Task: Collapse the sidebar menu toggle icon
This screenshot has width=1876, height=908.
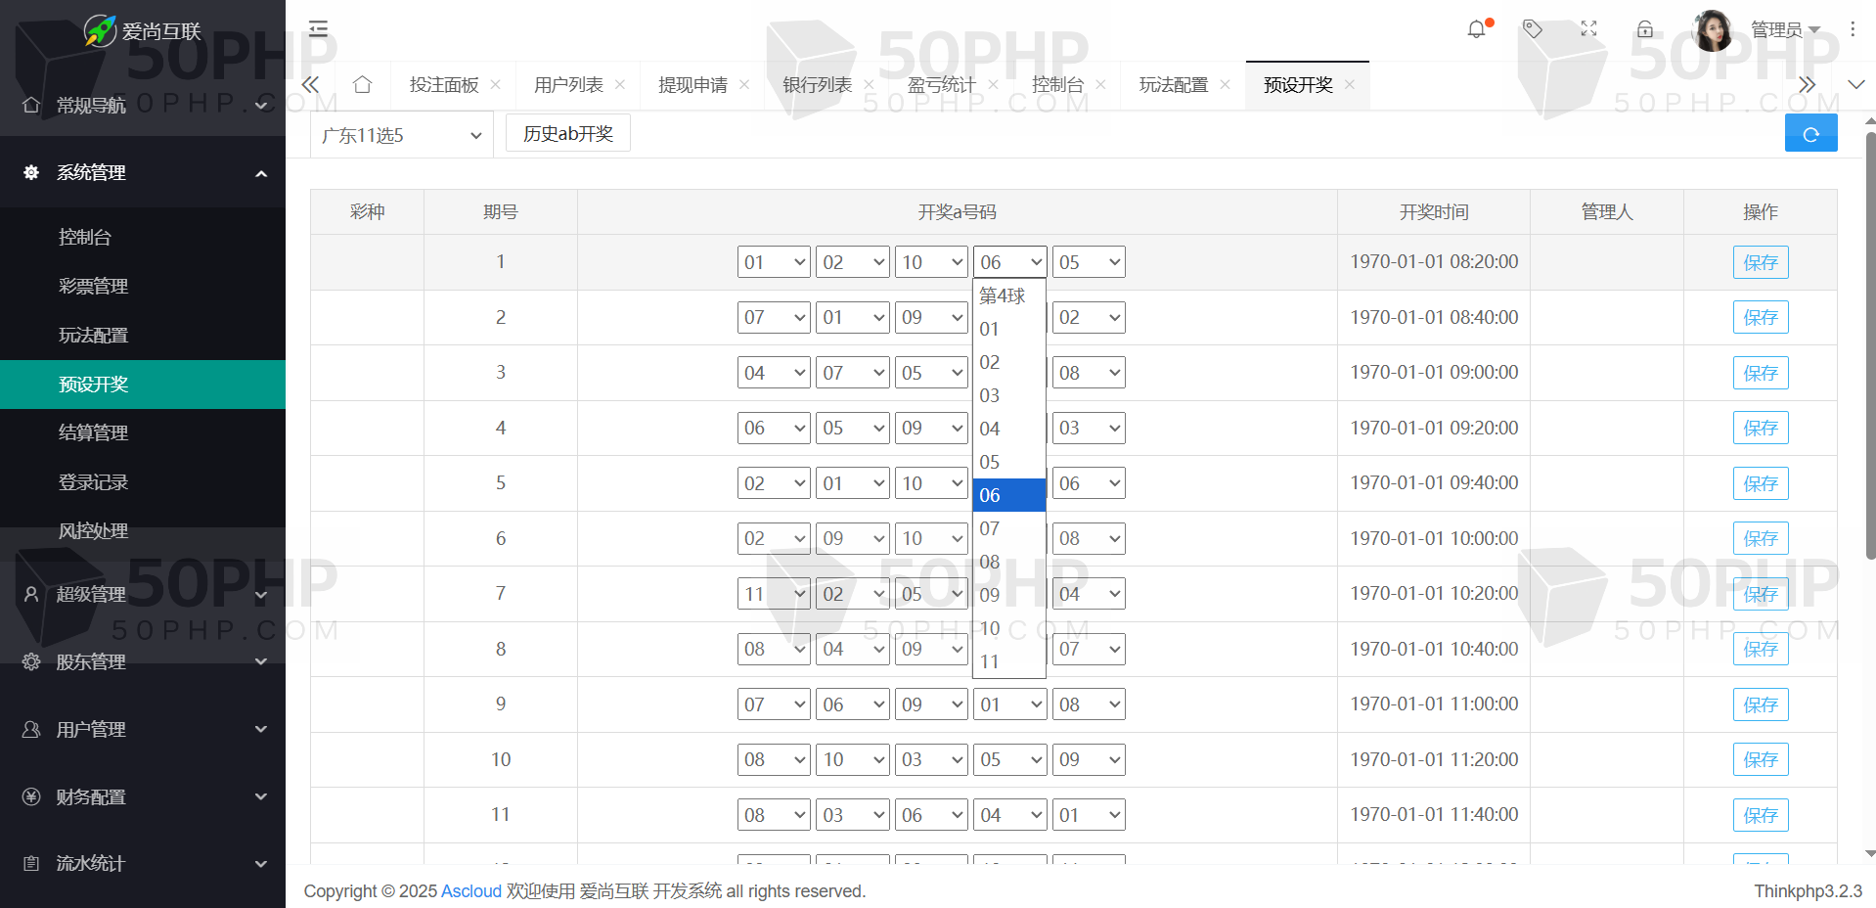Action: point(318,29)
